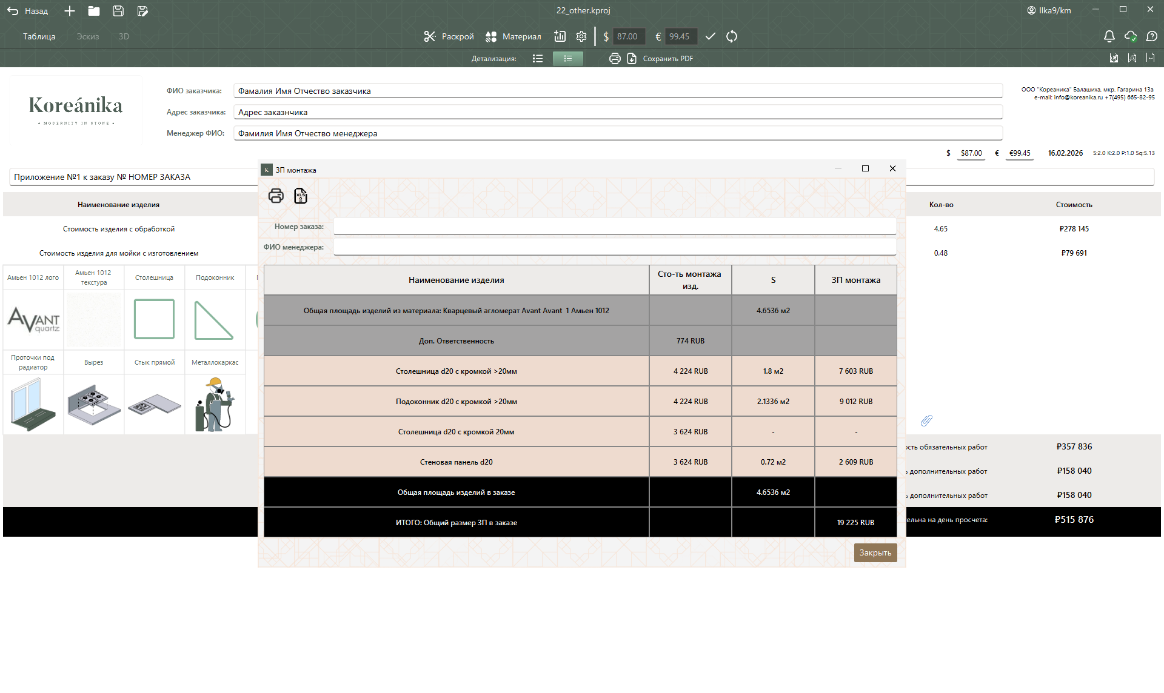Click the paperclip attachment icon
This screenshot has width=1164, height=693.
tap(926, 420)
